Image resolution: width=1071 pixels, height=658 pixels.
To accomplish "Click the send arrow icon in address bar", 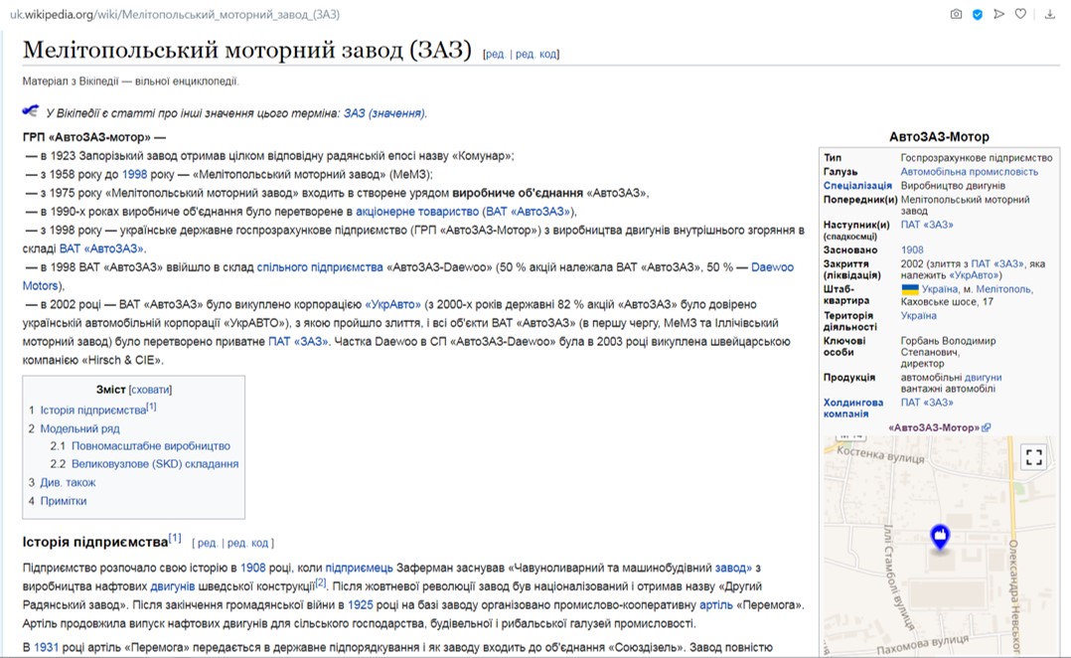I will (x=998, y=14).
